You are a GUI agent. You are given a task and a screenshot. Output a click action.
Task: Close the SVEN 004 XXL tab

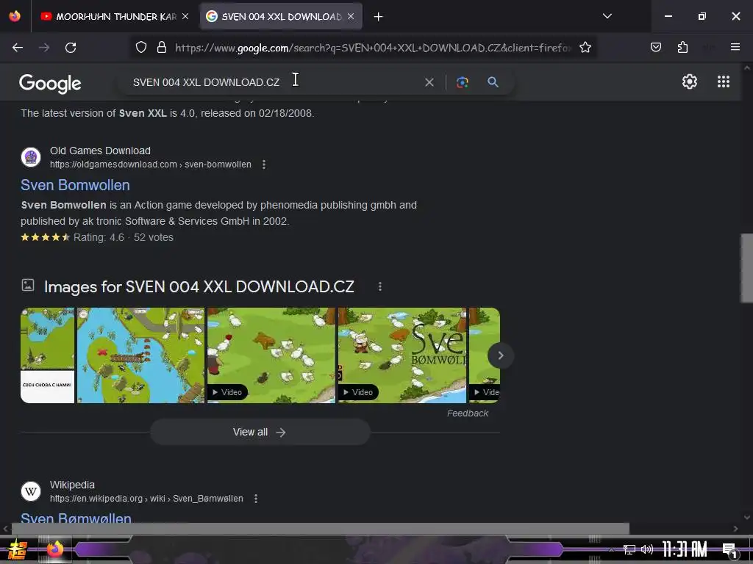click(351, 17)
